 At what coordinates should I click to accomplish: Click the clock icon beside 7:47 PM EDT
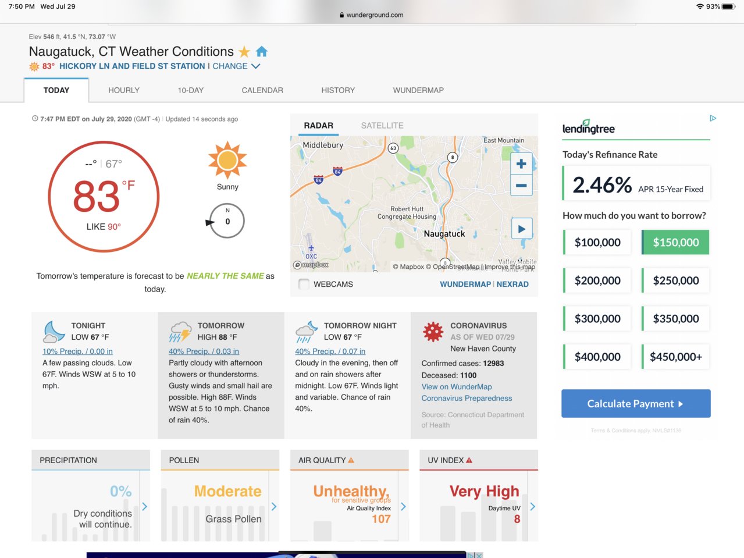point(35,119)
